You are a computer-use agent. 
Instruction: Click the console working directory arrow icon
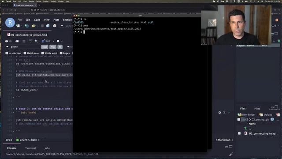click(x=97, y=154)
